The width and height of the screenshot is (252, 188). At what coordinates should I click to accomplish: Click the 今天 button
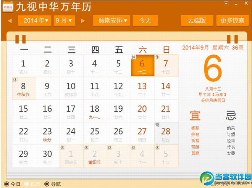(x=145, y=21)
